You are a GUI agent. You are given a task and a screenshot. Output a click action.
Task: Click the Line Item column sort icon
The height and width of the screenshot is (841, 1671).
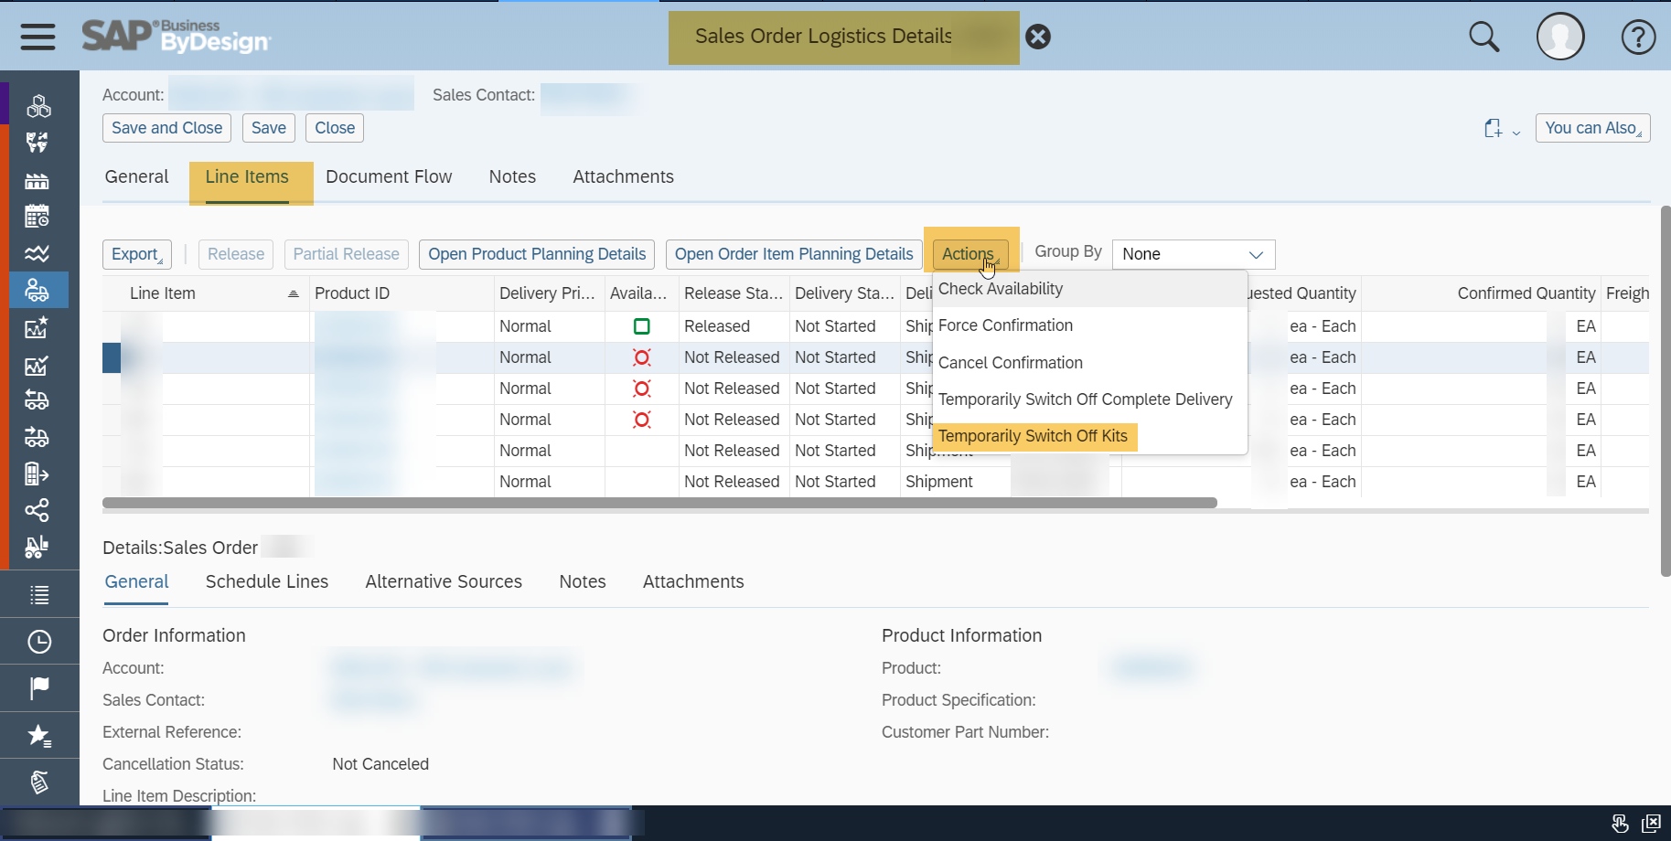pyautogui.click(x=294, y=293)
